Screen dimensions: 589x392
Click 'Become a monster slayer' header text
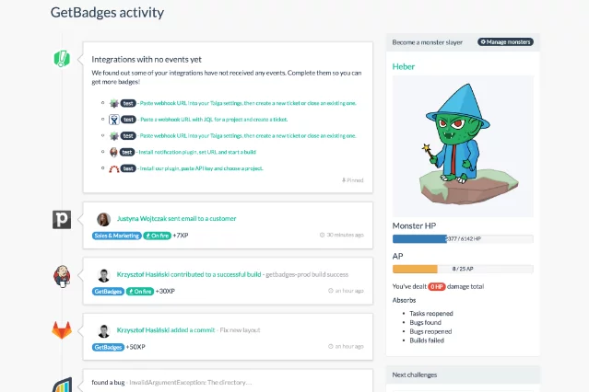point(427,42)
